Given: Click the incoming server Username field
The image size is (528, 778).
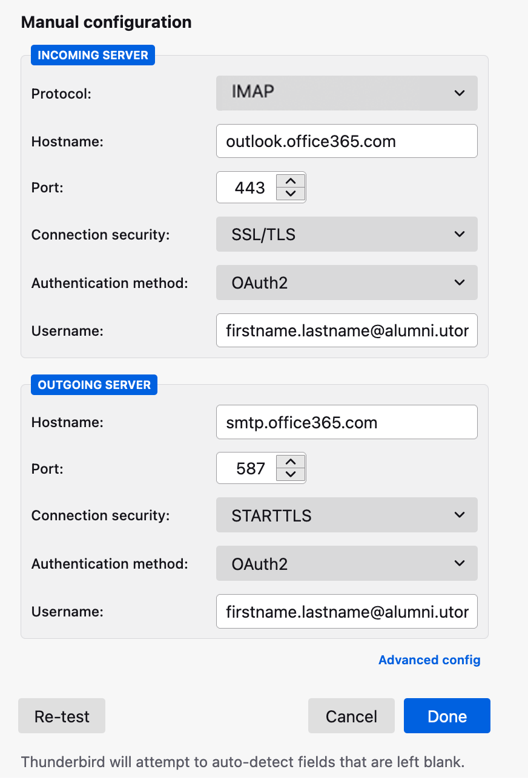Looking at the screenshot, I should click(346, 330).
